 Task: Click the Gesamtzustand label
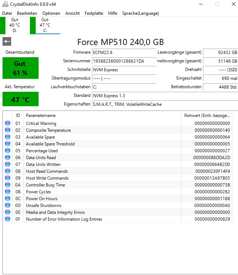20,52
